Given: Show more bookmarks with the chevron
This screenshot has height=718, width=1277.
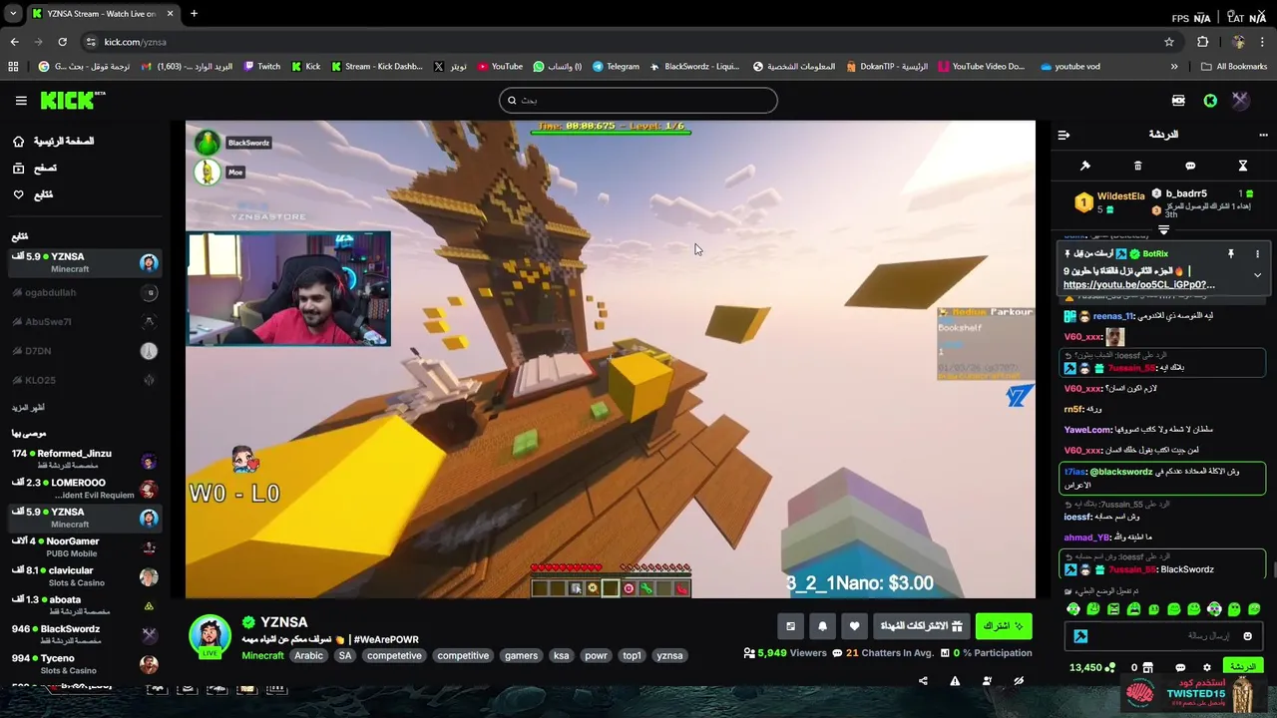Looking at the screenshot, I should point(1173,67).
